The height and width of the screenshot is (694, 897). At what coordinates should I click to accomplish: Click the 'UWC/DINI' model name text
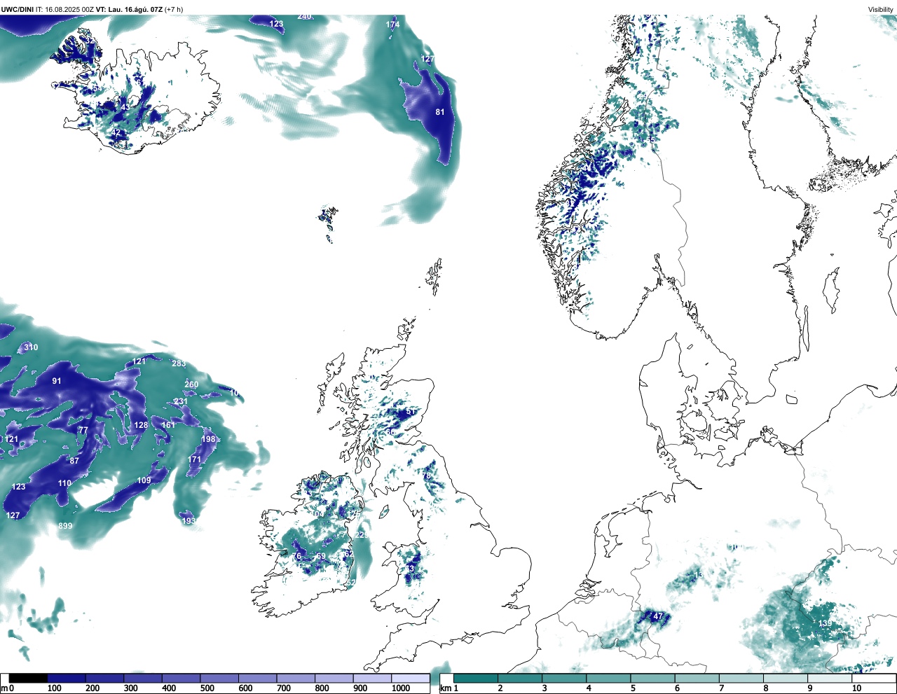[x=18, y=9]
